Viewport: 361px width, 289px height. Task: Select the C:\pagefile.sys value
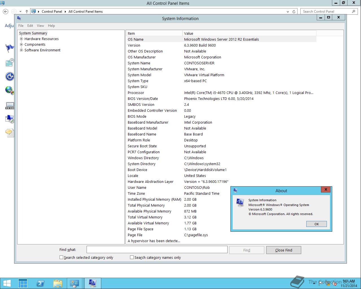pyautogui.click(x=196, y=235)
